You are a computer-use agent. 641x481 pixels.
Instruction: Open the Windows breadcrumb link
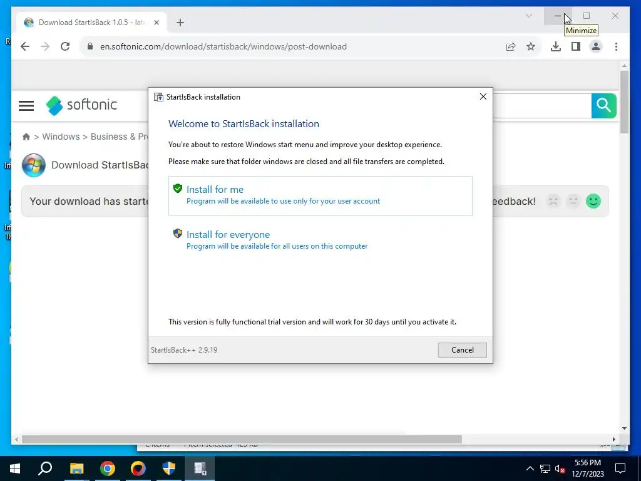[x=61, y=137]
